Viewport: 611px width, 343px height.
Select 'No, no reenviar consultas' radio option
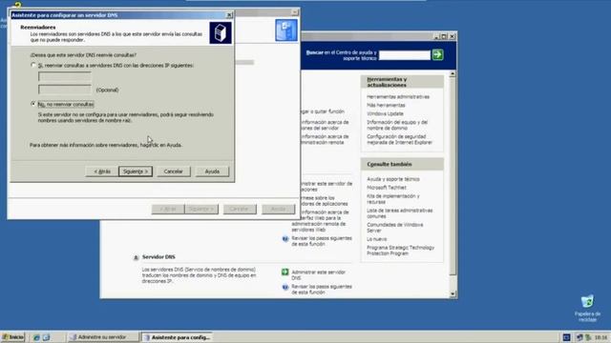point(33,104)
